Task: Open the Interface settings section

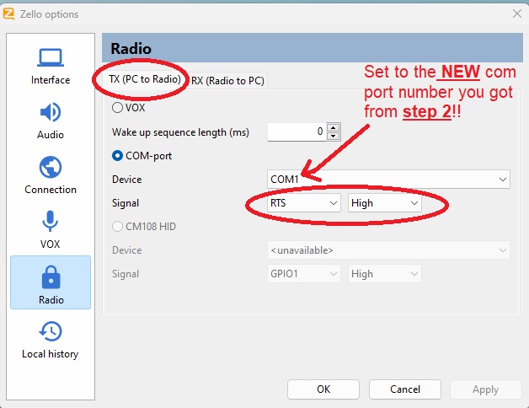Action: tap(51, 67)
